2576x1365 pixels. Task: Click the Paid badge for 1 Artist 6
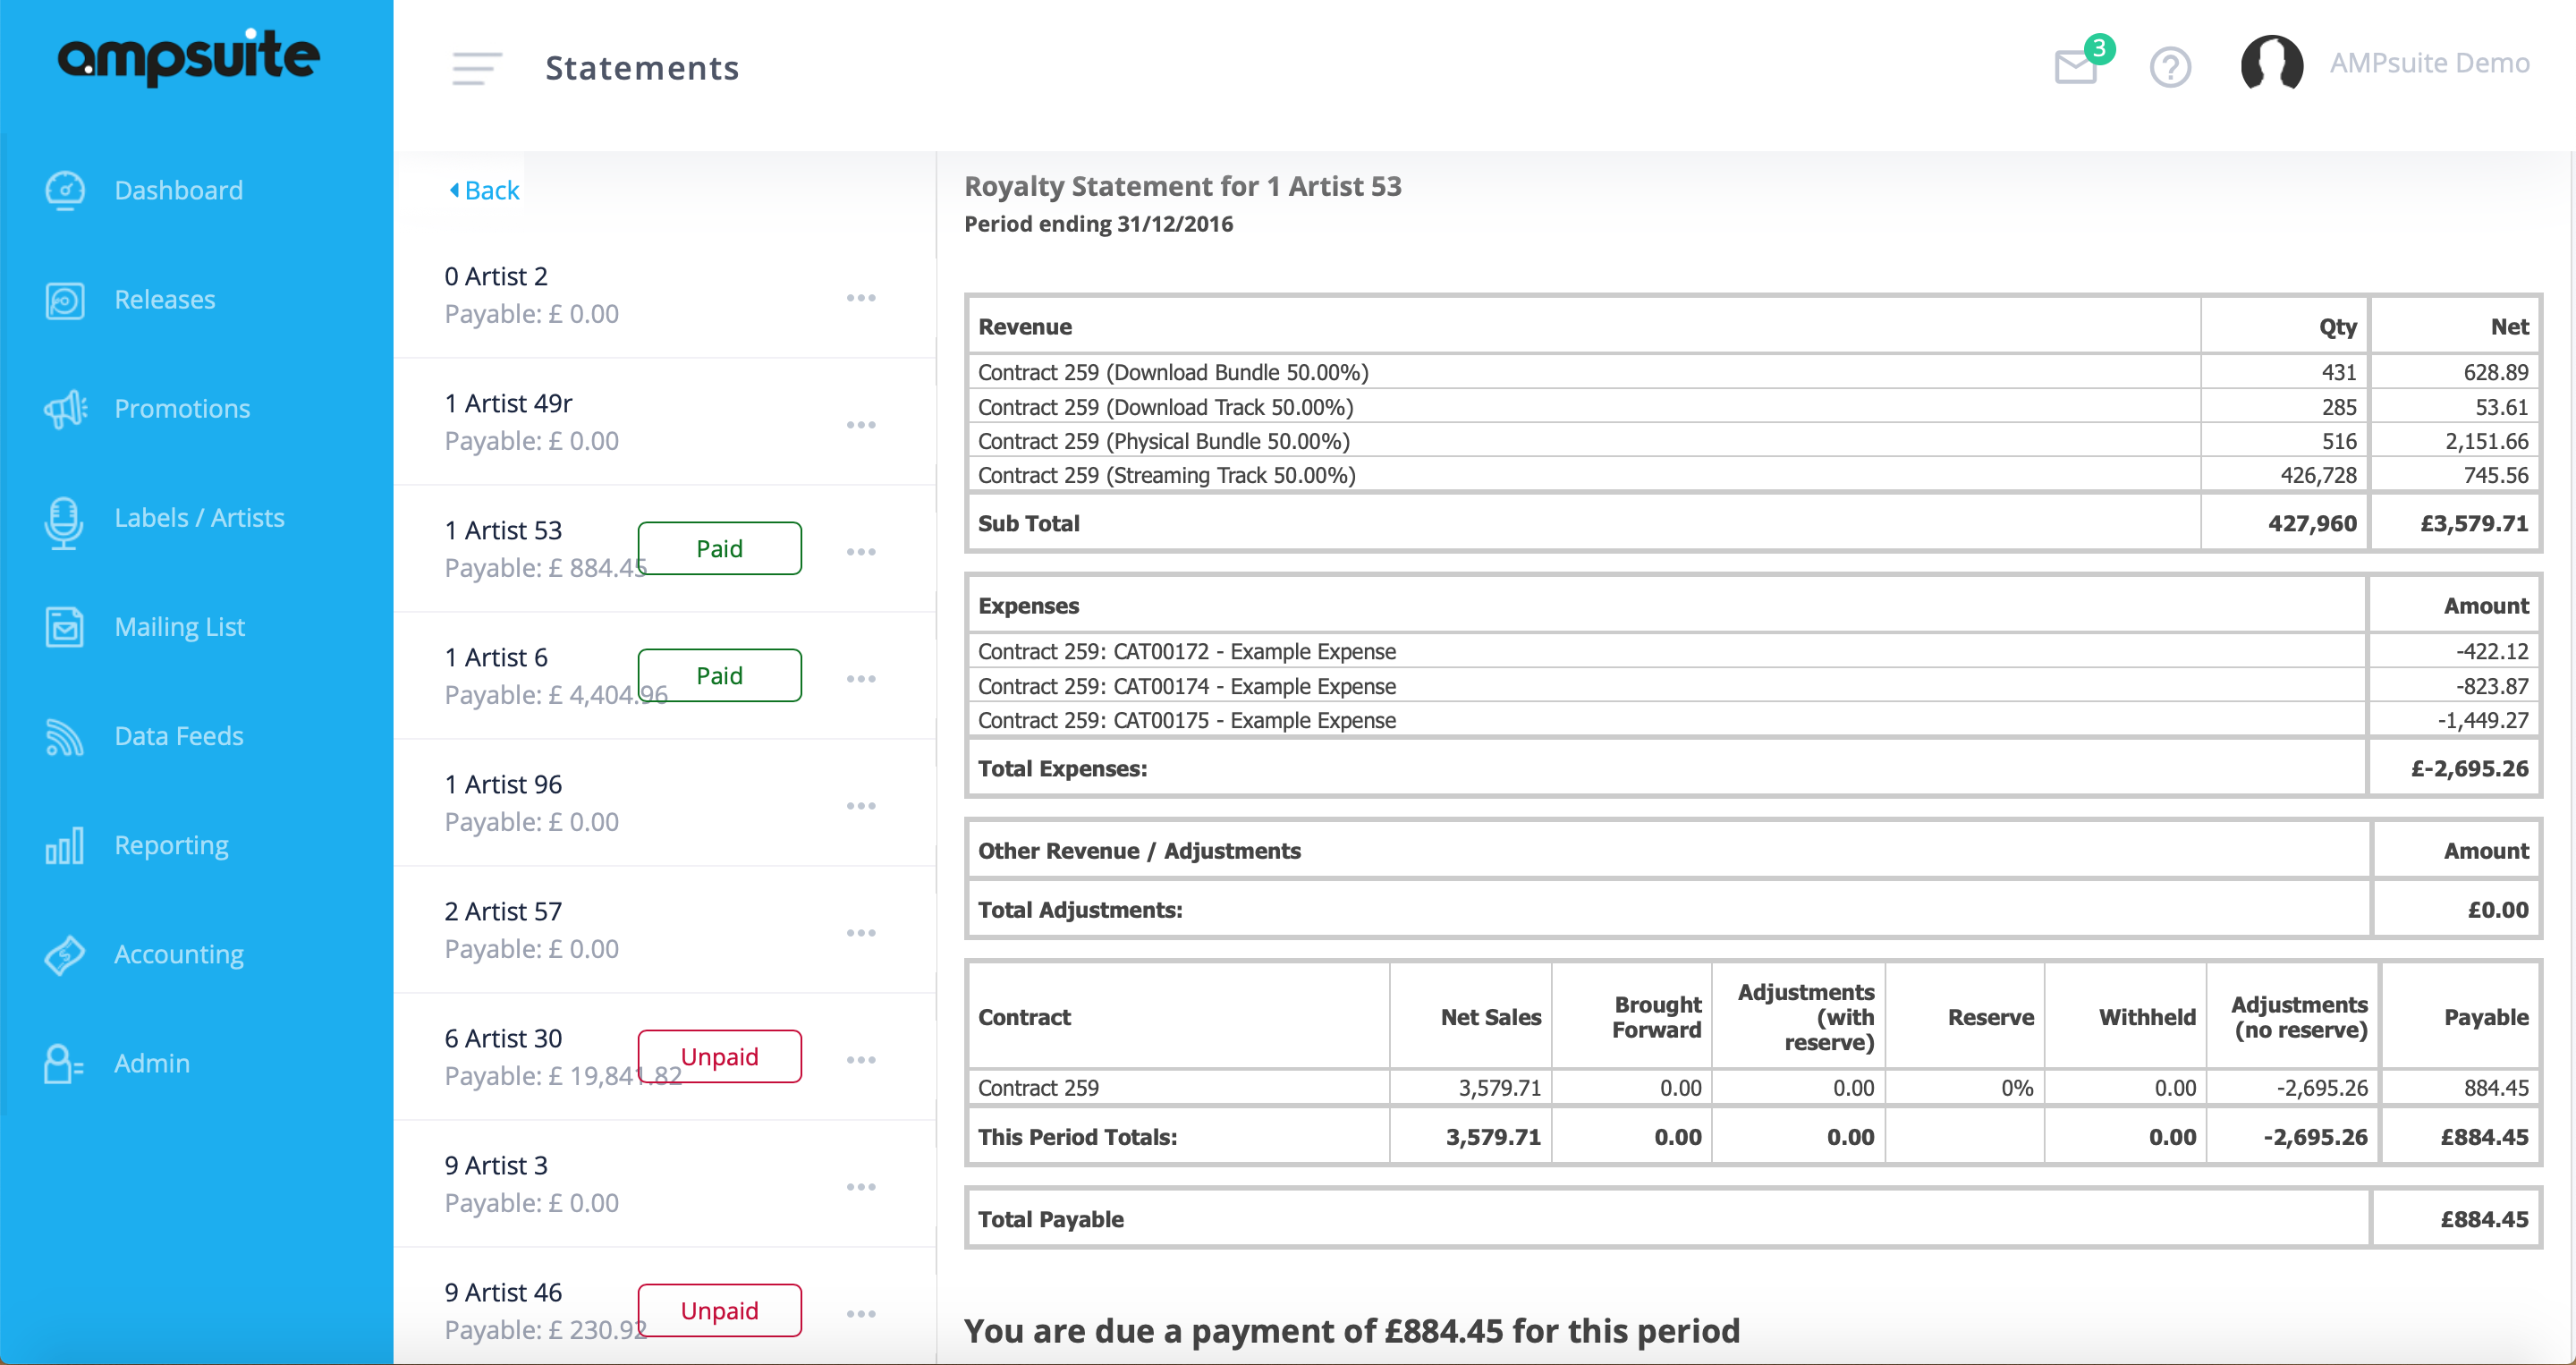(720, 675)
